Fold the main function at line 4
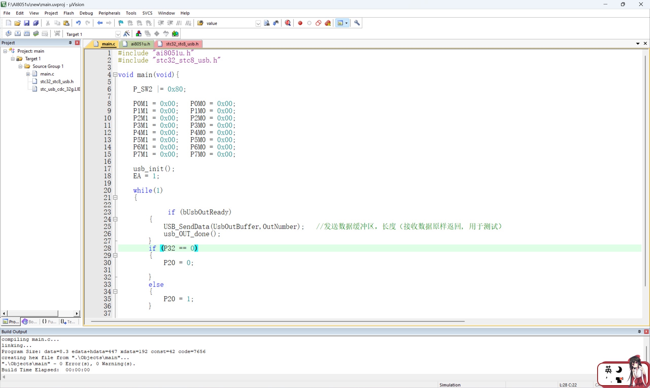Screen dimensions: 650x388 point(115,75)
